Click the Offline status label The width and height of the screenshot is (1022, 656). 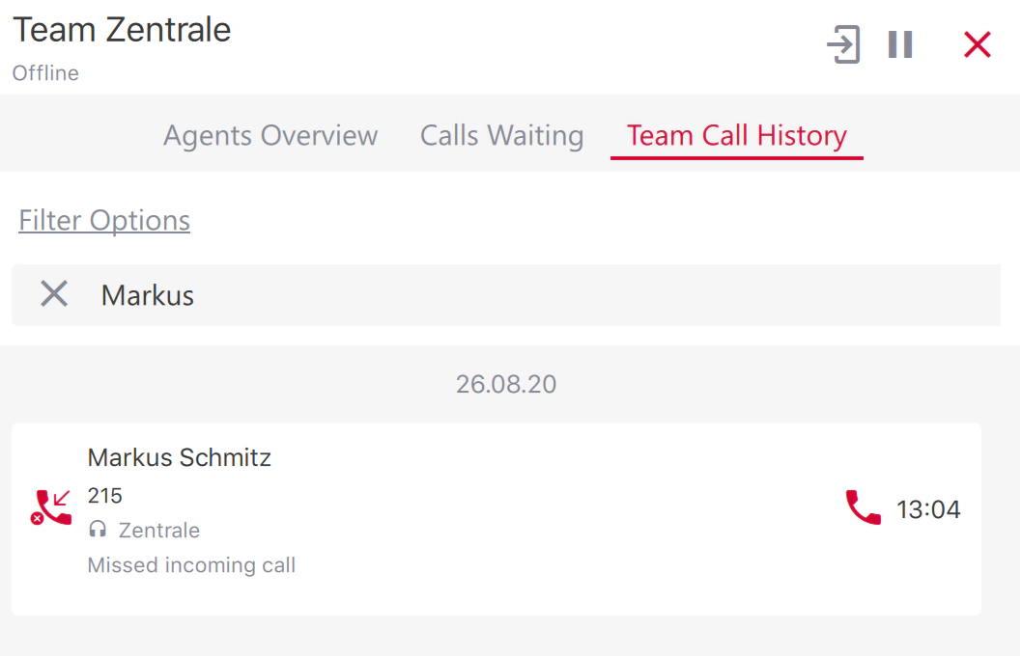[45, 73]
